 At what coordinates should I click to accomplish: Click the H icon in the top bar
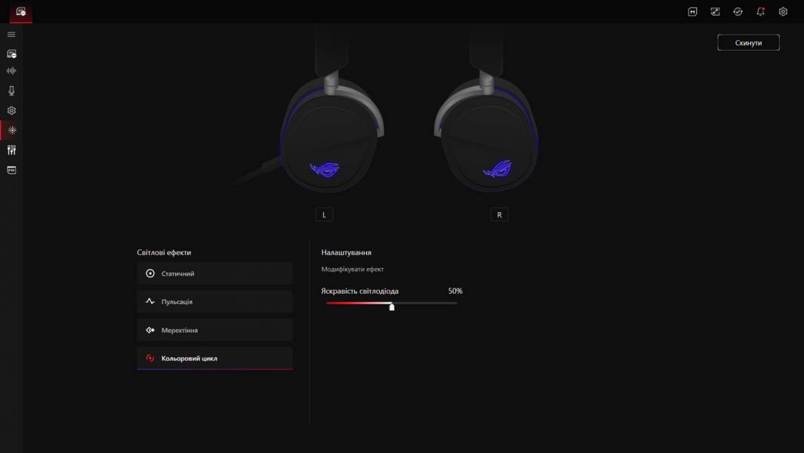point(692,11)
